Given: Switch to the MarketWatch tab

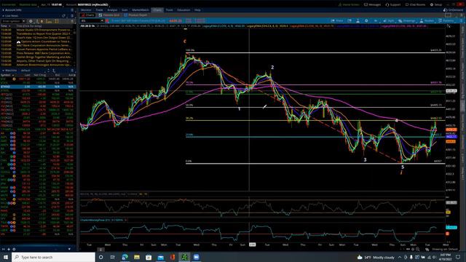Looking at the screenshot, I should pos(141,9).
